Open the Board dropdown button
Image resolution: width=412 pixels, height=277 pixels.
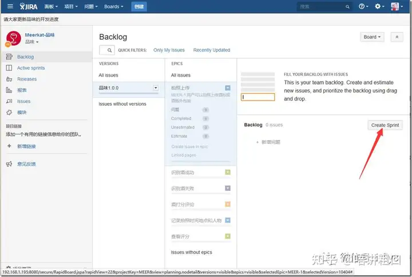372,37
